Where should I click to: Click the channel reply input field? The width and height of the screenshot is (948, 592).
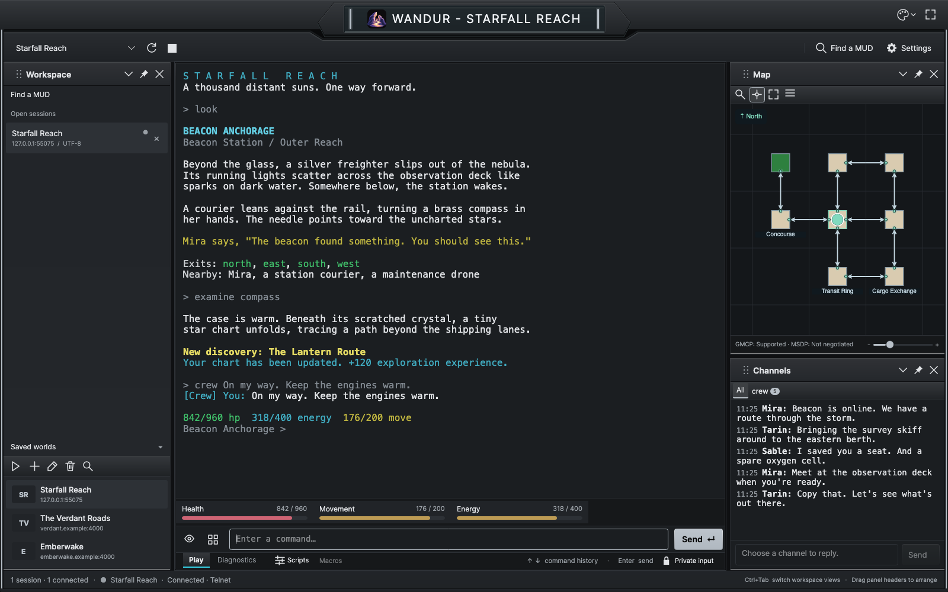tap(816, 554)
